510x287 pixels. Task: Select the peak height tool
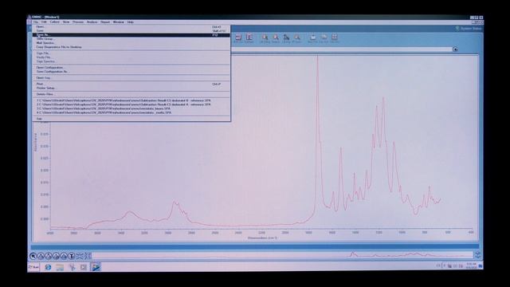57,257
